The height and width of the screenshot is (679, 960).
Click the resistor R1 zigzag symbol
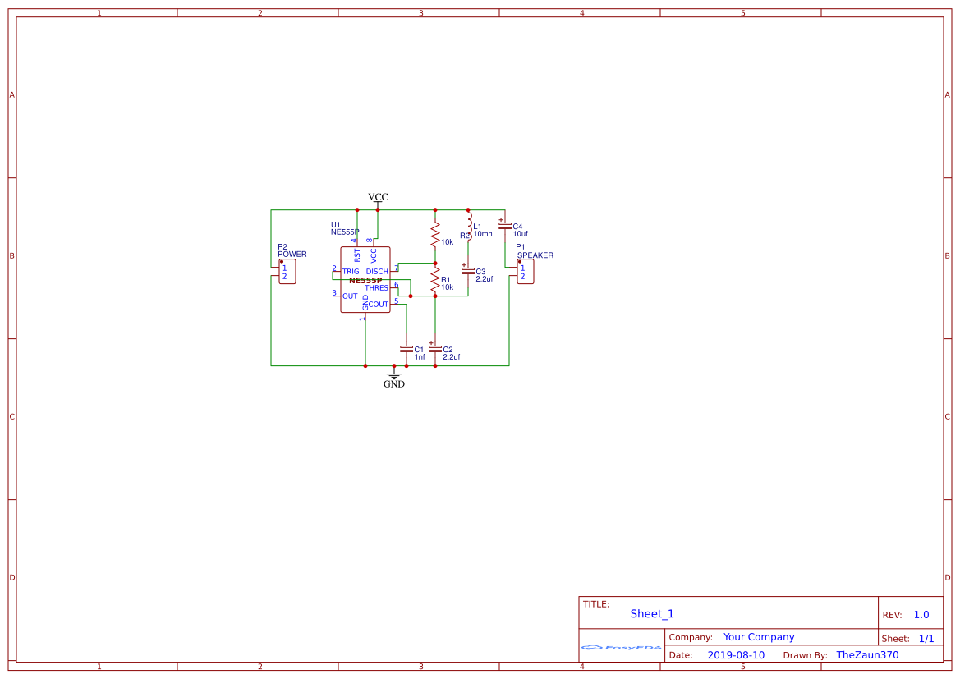coord(434,283)
